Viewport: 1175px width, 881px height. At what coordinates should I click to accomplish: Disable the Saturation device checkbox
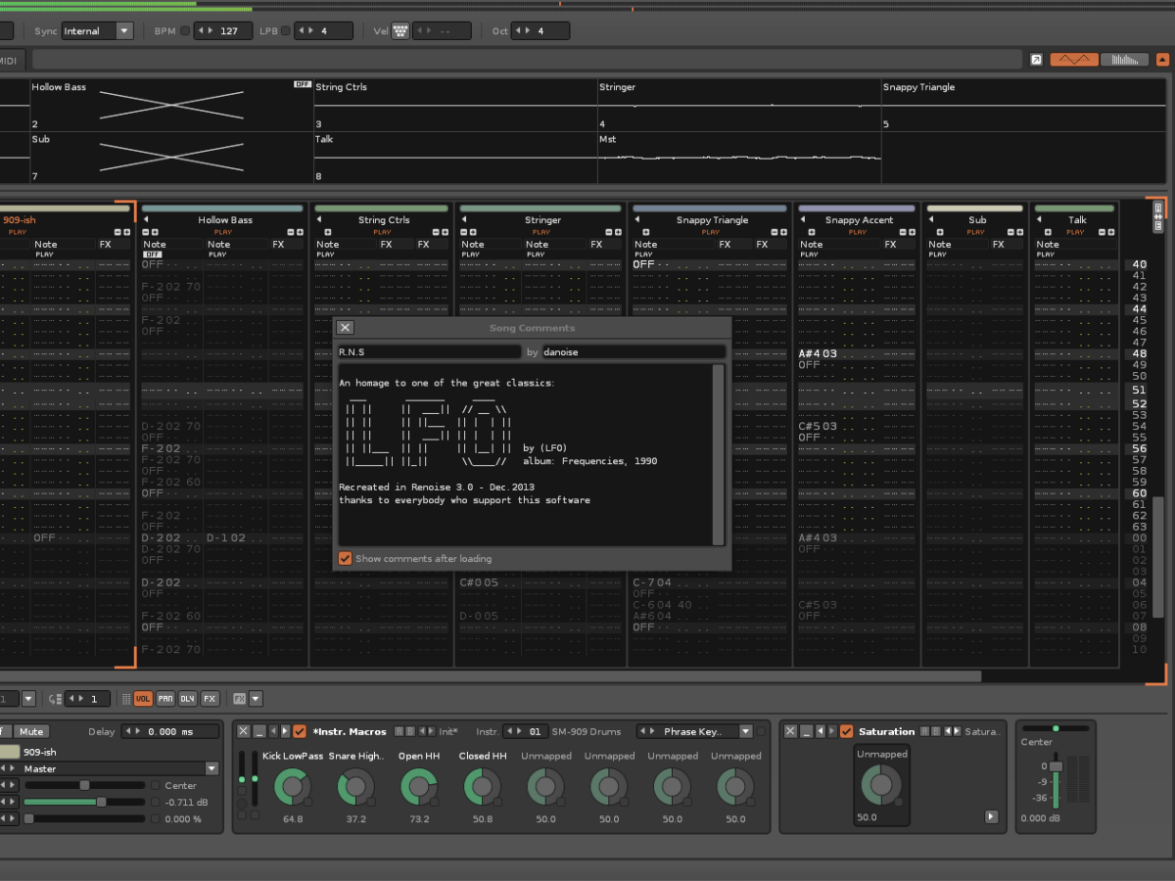coord(846,731)
